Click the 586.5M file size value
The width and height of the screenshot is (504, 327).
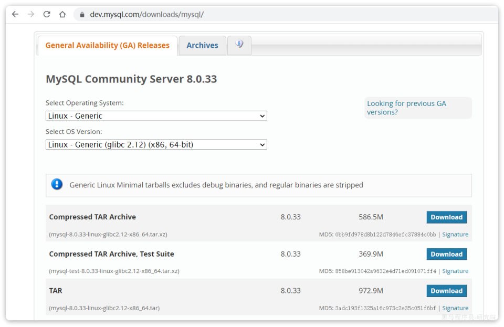371,217
